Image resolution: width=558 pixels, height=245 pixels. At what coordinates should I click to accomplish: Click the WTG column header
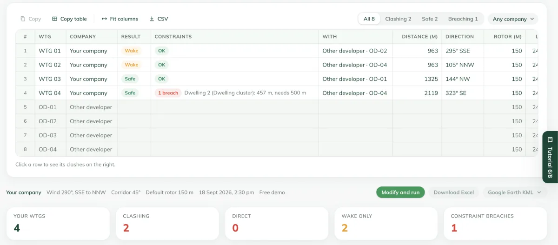point(51,37)
